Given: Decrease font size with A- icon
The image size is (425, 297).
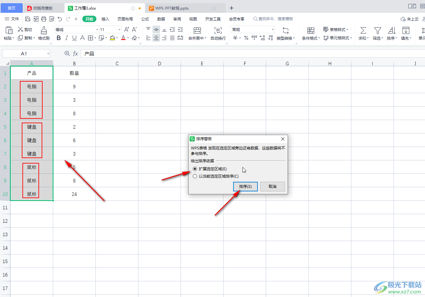Looking at the screenshot, I should click(135, 29).
